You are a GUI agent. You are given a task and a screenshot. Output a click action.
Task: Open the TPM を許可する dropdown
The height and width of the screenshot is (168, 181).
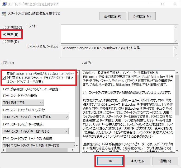click(x=23, y=102)
